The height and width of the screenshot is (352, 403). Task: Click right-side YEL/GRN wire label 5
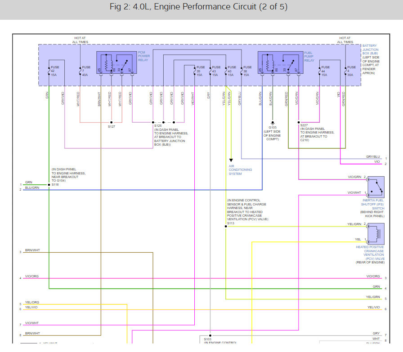click(373, 297)
